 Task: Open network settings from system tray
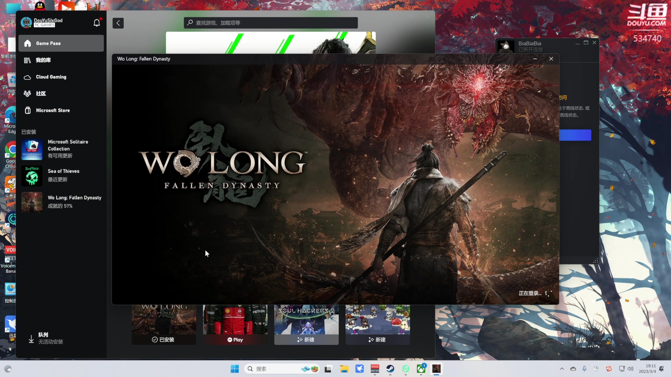click(x=622, y=369)
